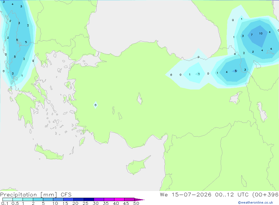Viewport: 279px width, 205px height.
Task: Select the 2–5 mm legend color swatch
Action: pos(38,199)
